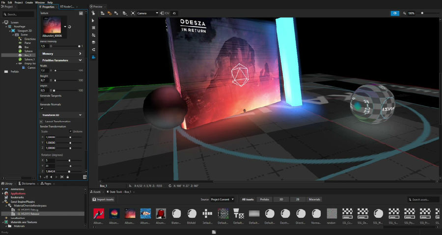Expand the Layout Transformation plus button
Screen dimensions: 442x235
tap(42, 121)
